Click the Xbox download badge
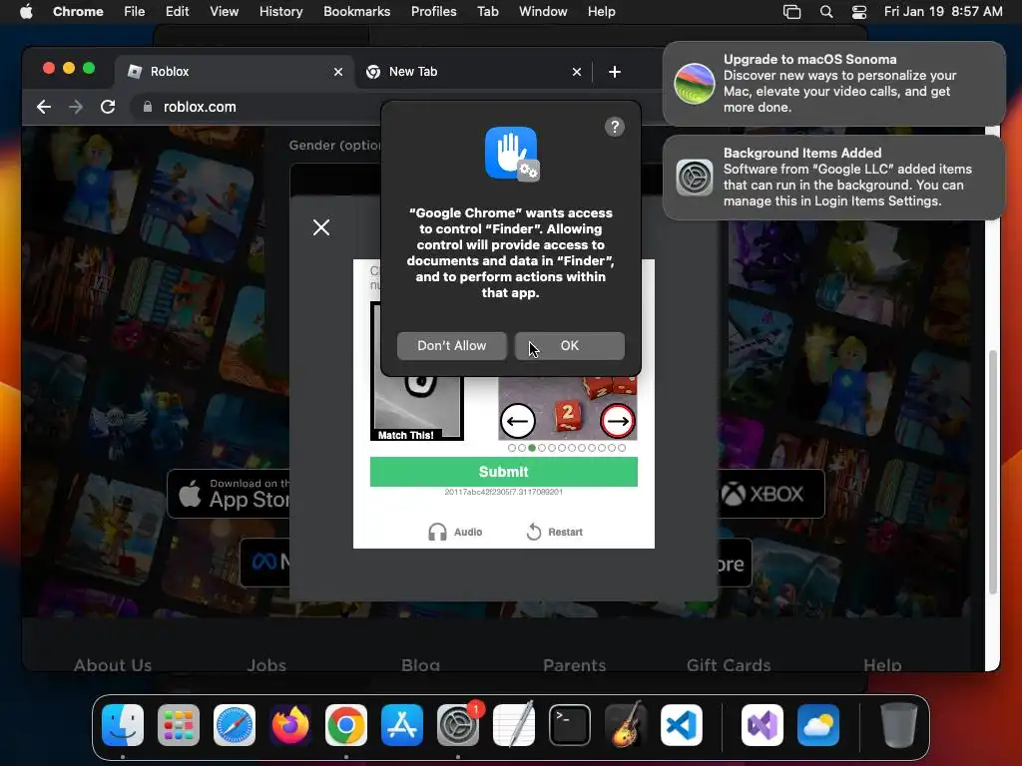This screenshot has width=1022, height=766. 770,494
